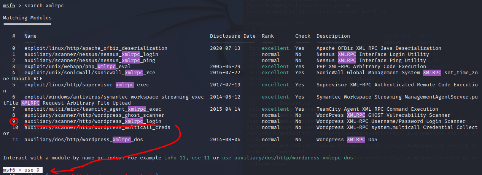Click the 'Name' column header
The width and height of the screenshot is (482, 175).
(30, 36)
